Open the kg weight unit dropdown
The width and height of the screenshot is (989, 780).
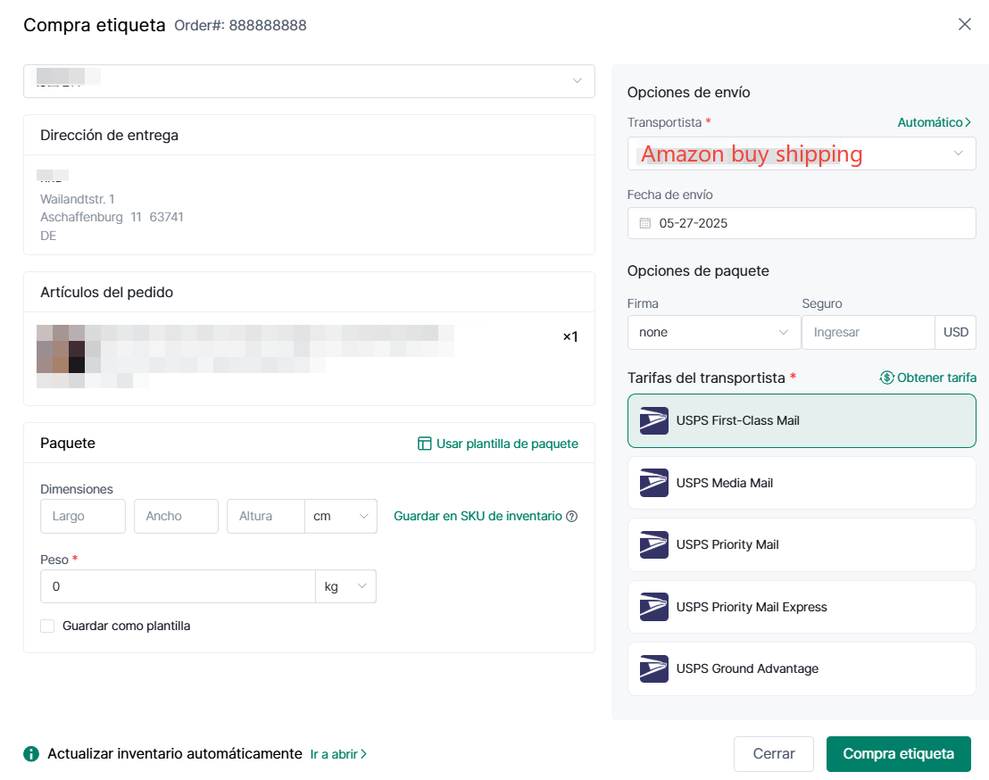pyautogui.click(x=345, y=586)
